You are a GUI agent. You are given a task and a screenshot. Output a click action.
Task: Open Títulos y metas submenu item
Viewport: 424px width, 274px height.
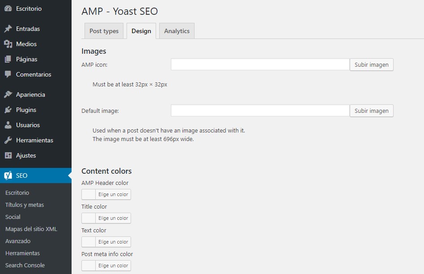point(25,205)
